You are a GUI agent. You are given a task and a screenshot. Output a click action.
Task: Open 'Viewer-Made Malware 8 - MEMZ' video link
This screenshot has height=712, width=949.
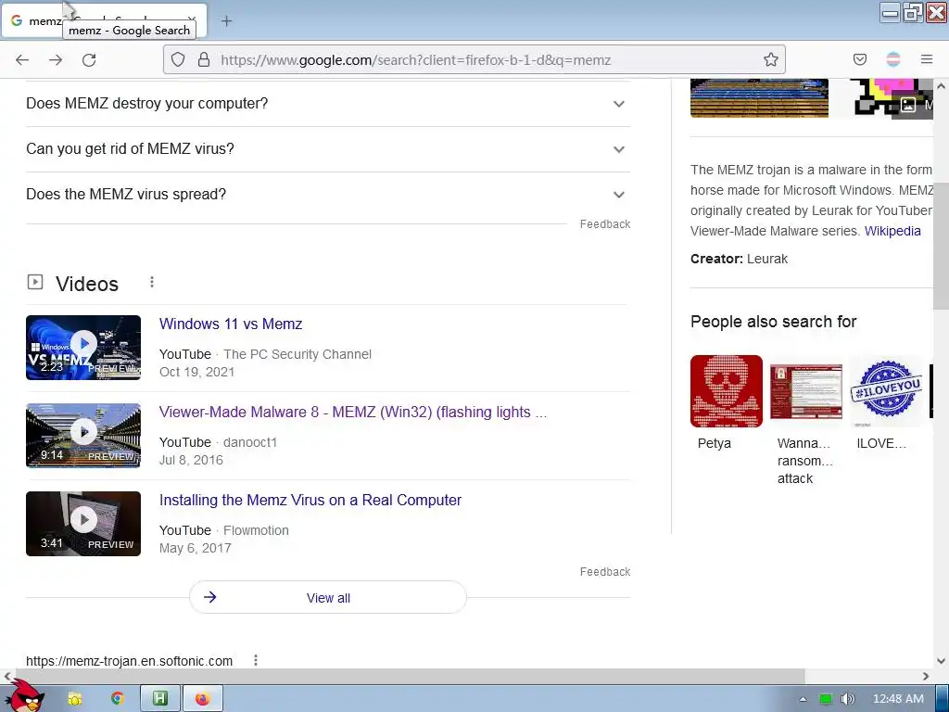(353, 413)
